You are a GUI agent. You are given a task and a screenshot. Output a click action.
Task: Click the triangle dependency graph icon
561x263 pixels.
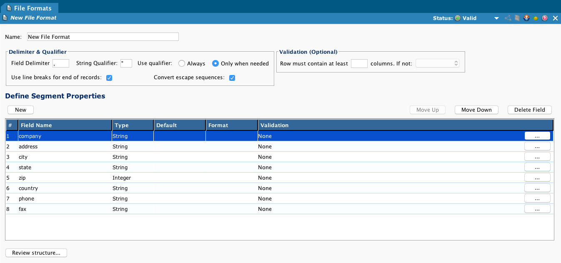click(508, 18)
